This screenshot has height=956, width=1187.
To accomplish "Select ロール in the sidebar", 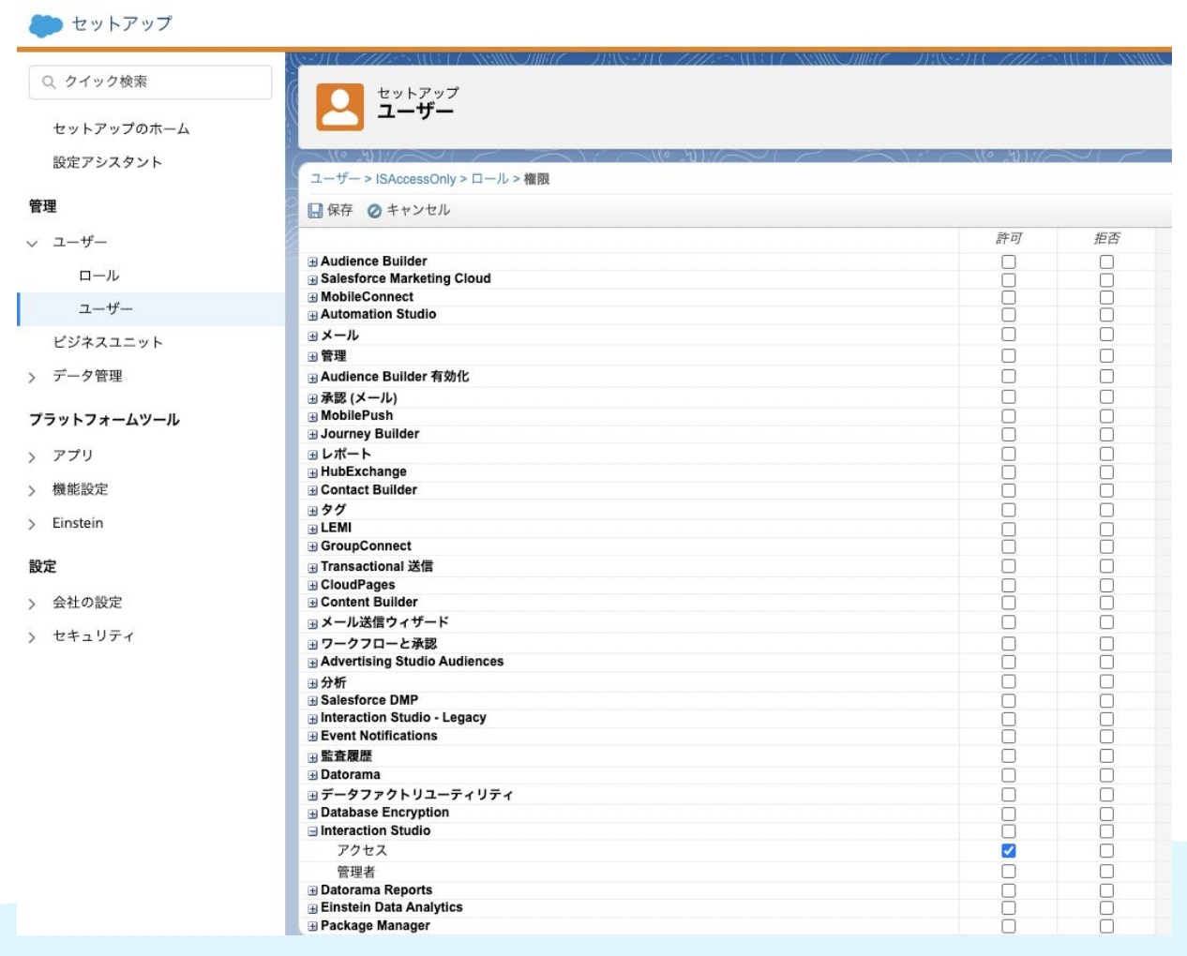I will [x=98, y=276].
